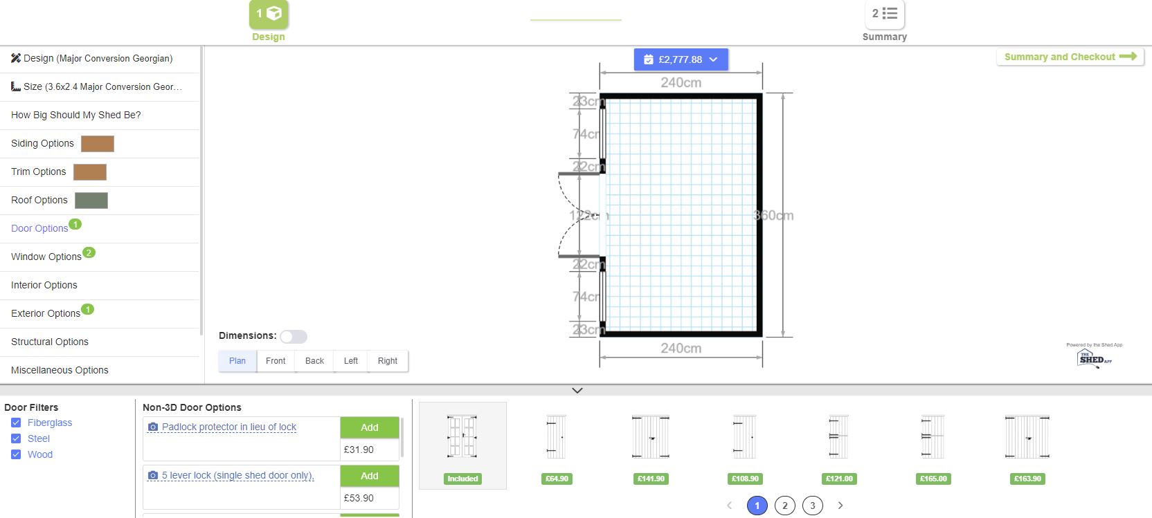Click camera icon beside Padlock protector option
This screenshot has width=1152, height=518.
pyautogui.click(x=153, y=427)
